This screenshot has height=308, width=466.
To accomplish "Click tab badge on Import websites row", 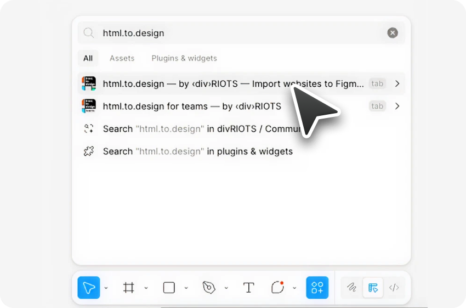I will [x=377, y=83].
